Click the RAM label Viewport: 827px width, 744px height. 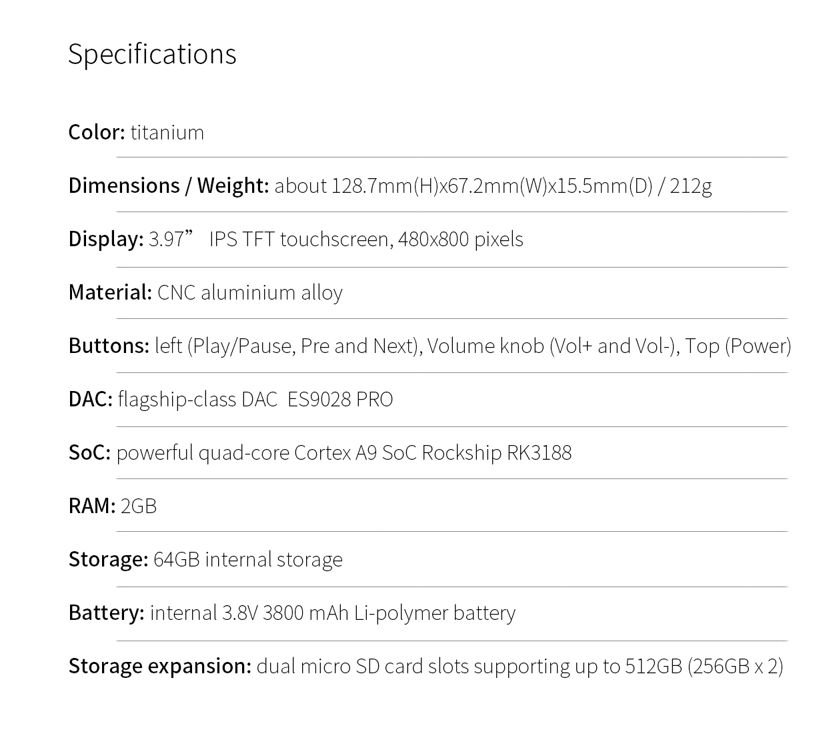[x=91, y=506]
